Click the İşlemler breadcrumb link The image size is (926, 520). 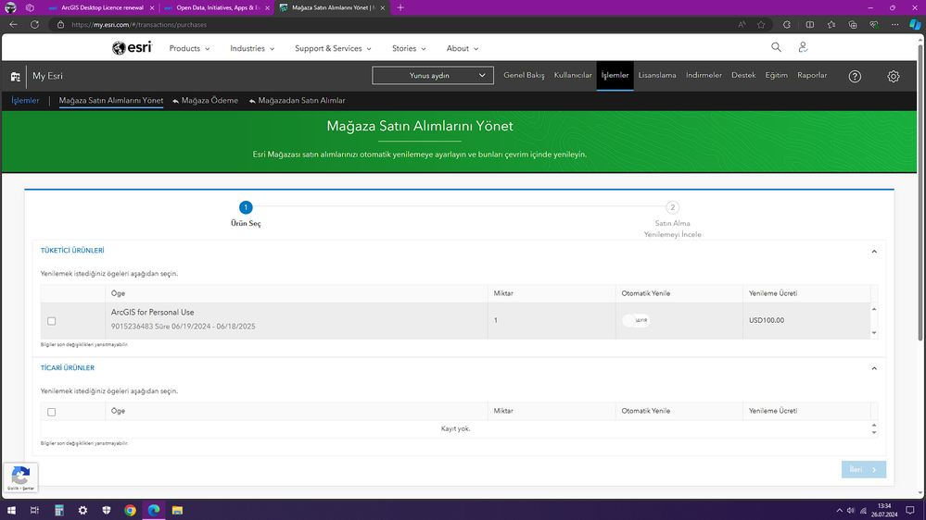25,101
